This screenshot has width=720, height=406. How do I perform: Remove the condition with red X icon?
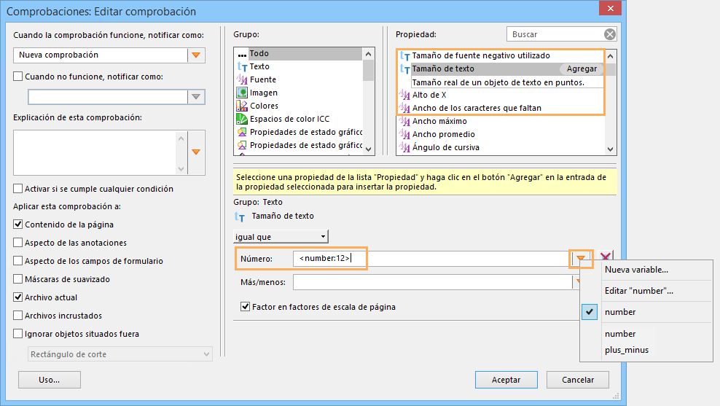tap(606, 257)
